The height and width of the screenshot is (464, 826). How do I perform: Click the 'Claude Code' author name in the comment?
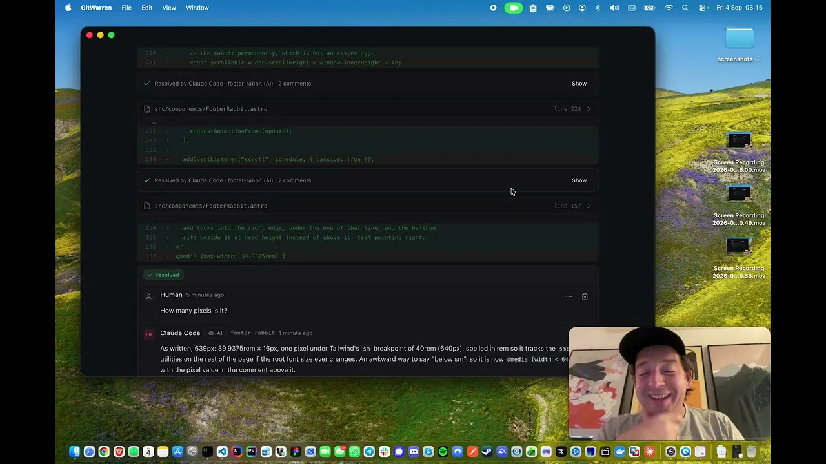[180, 333]
